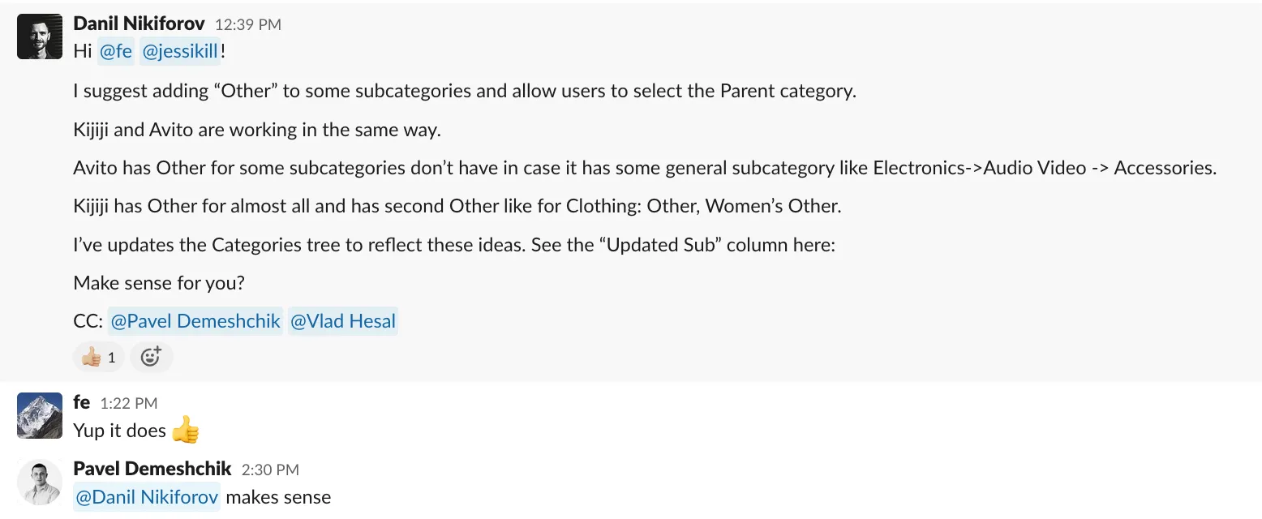Screen dimensions: 1262x519
Task: Click the "Yup it does" message text
Action: [119, 431]
